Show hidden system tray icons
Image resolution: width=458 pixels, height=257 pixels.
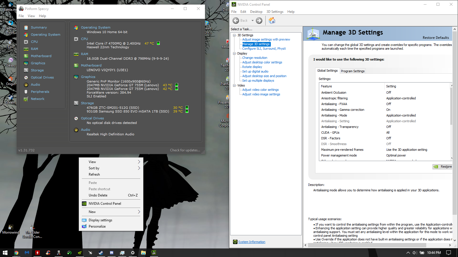[408, 253]
